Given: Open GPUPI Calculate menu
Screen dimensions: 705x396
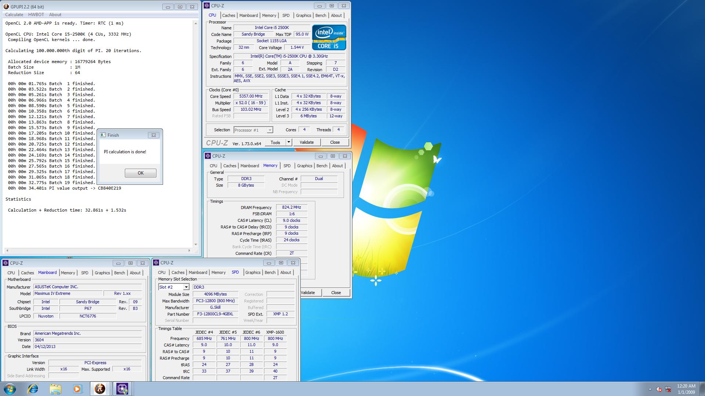Looking at the screenshot, I should [x=14, y=15].
